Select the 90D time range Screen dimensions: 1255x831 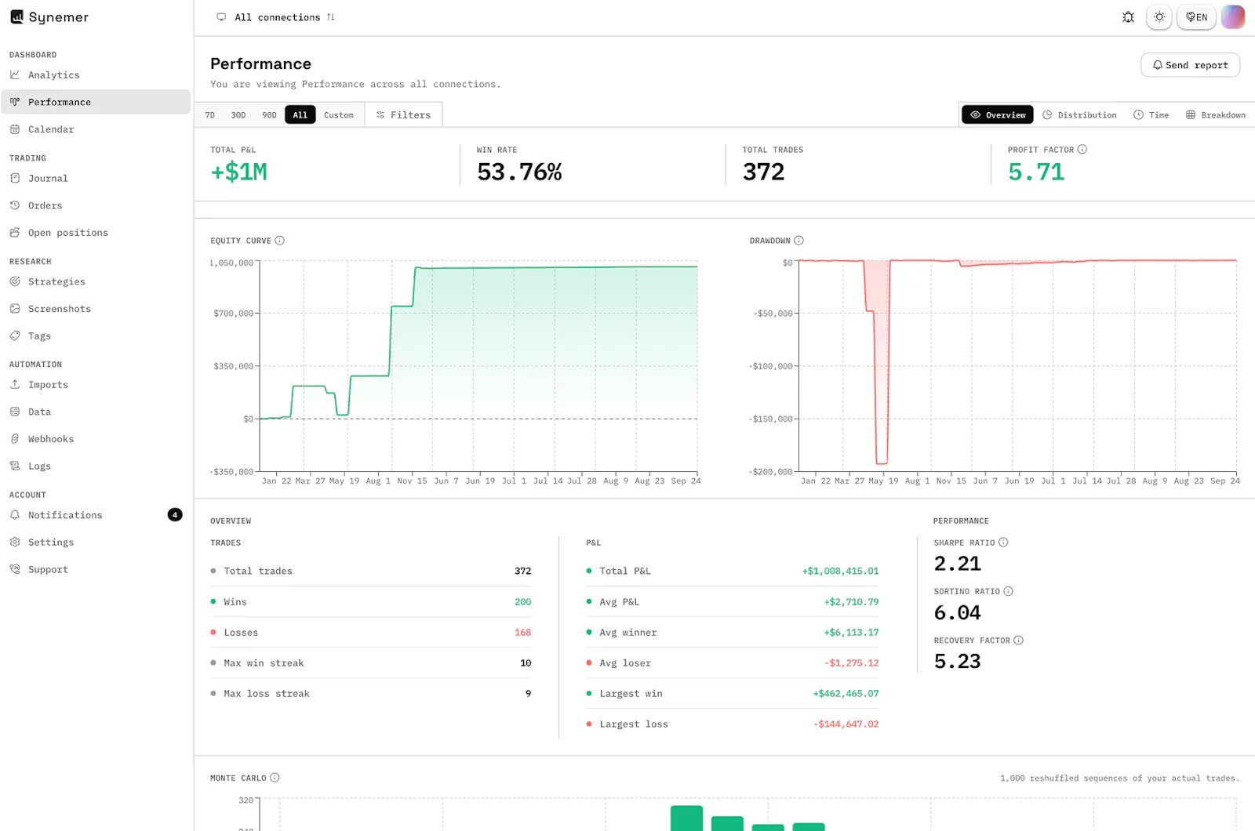(x=269, y=115)
